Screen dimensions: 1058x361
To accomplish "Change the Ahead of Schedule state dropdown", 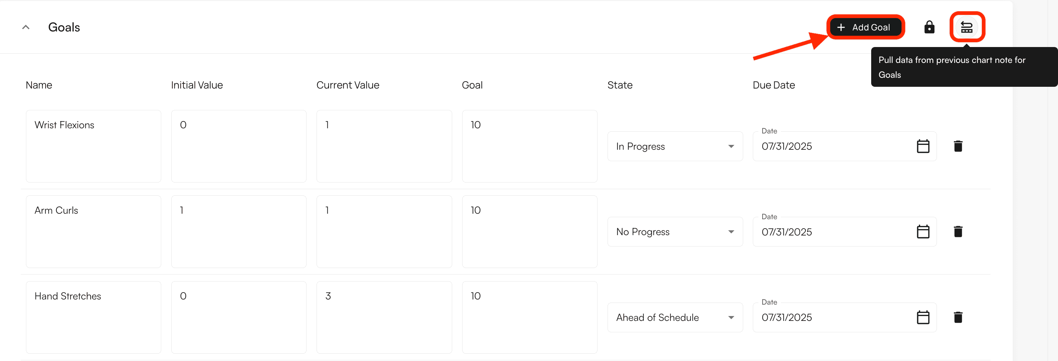I will coord(675,317).
